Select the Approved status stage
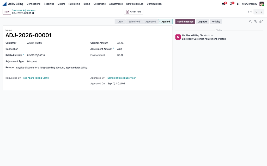267x166 pixels. [x=150, y=22]
